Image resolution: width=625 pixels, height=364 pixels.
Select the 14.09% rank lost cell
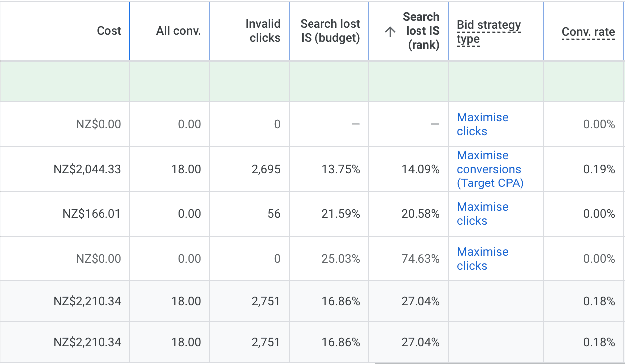click(420, 169)
